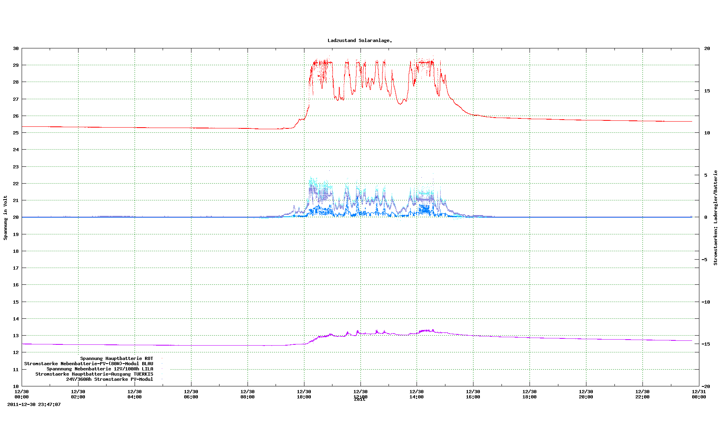Click the timestamp '2011-12-30 23:47:07'
721x440 pixels.
pyautogui.click(x=34, y=404)
